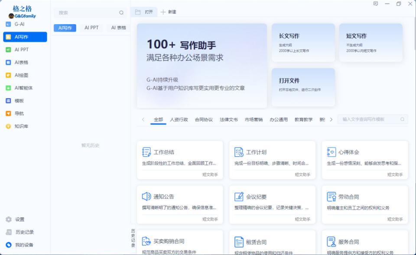
Task: Click the left chevron of category tabs
Action: click(x=143, y=119)
